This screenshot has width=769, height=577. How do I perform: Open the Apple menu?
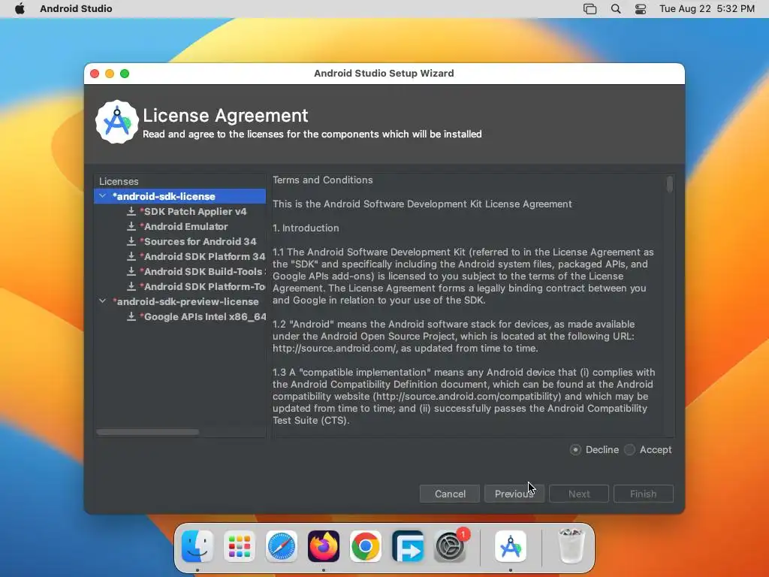(20, 8)
